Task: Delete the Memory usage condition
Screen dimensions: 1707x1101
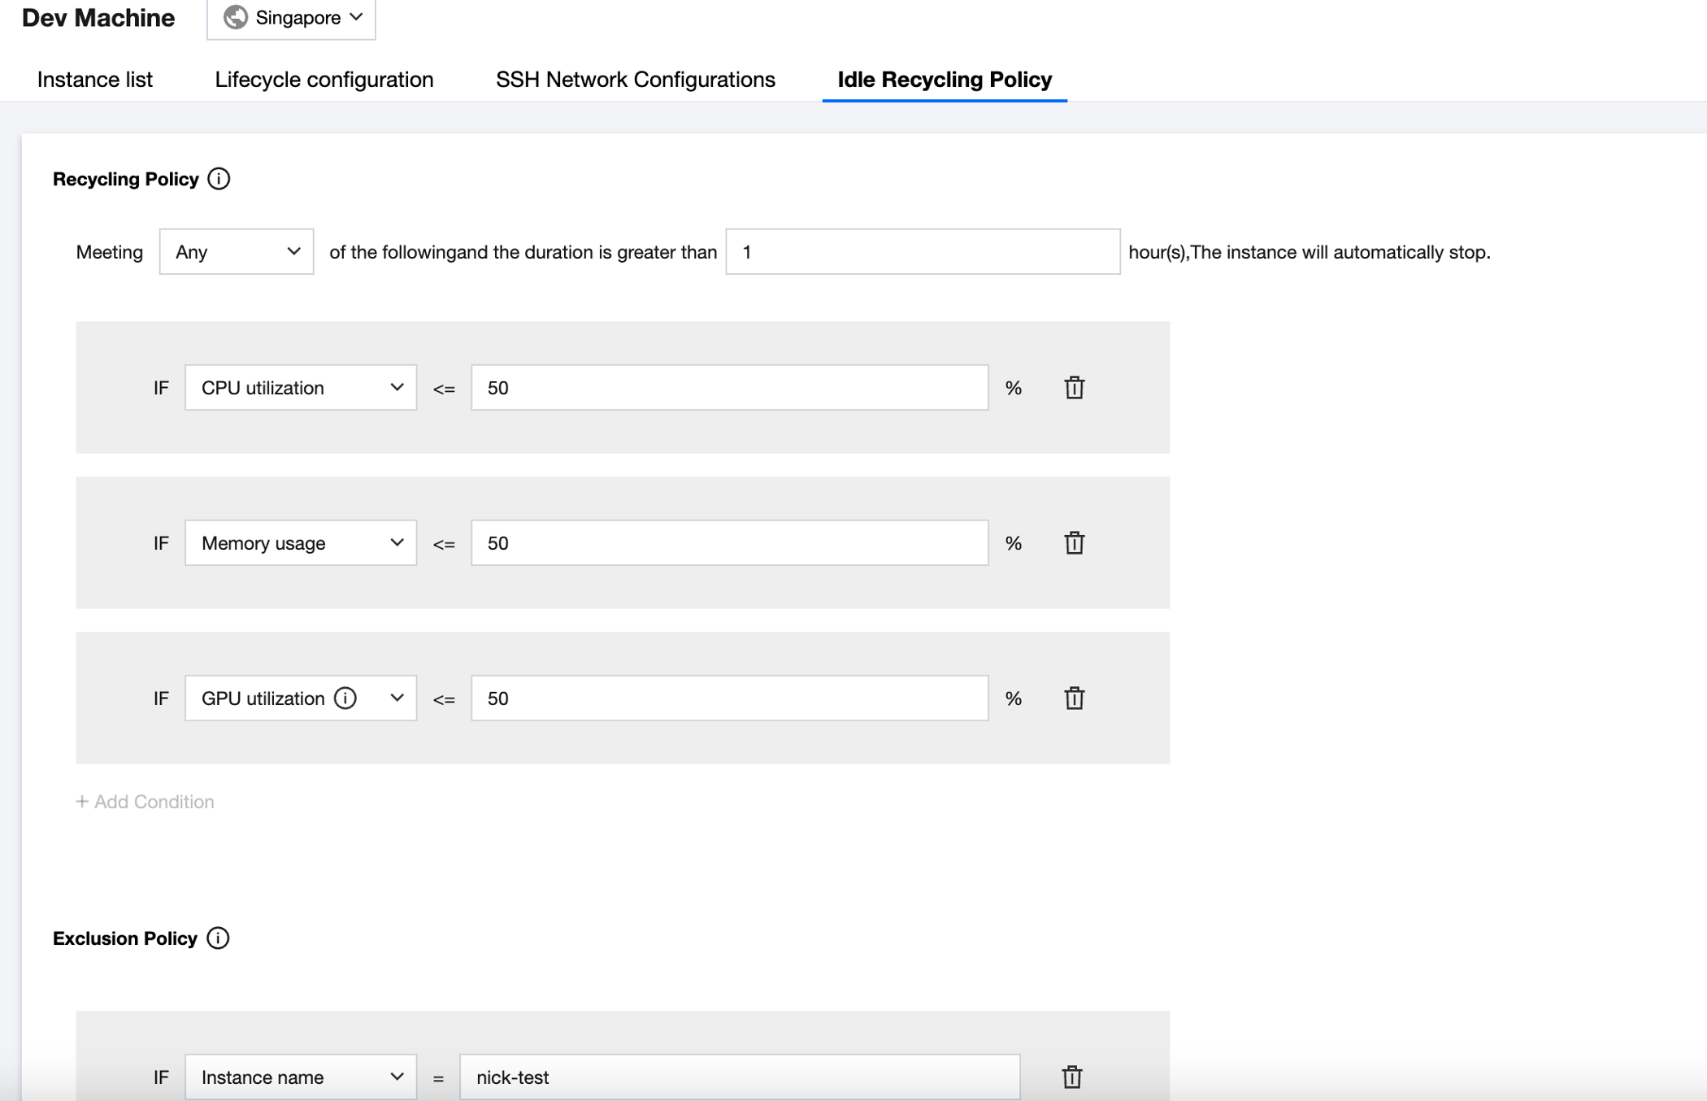Action: click(x=1074, y=543)
